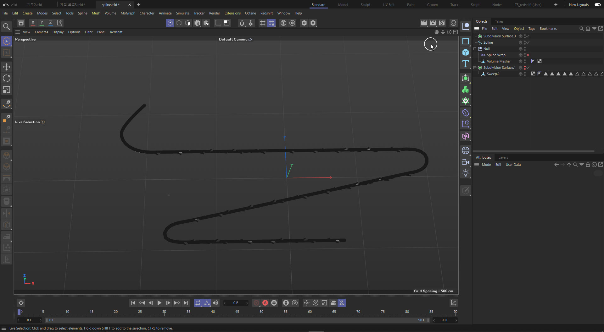Add a Camera object
This screenshot has height=332, width=604.
[x=466, y=162]
